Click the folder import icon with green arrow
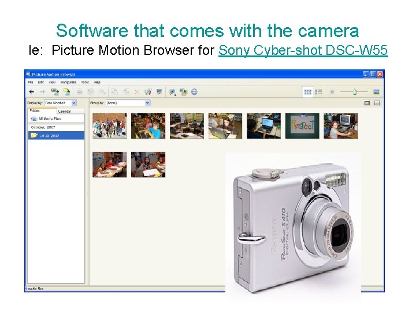Viewport: 416px width, 312px height. click(x=66, y=91)
